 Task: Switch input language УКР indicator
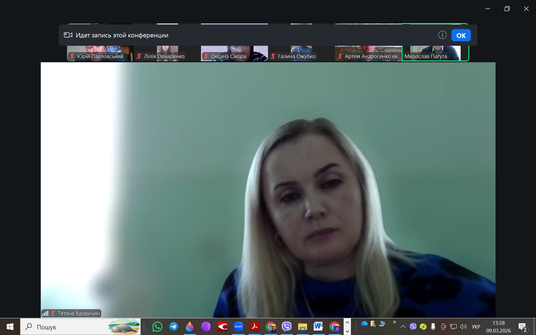(476, 327)
